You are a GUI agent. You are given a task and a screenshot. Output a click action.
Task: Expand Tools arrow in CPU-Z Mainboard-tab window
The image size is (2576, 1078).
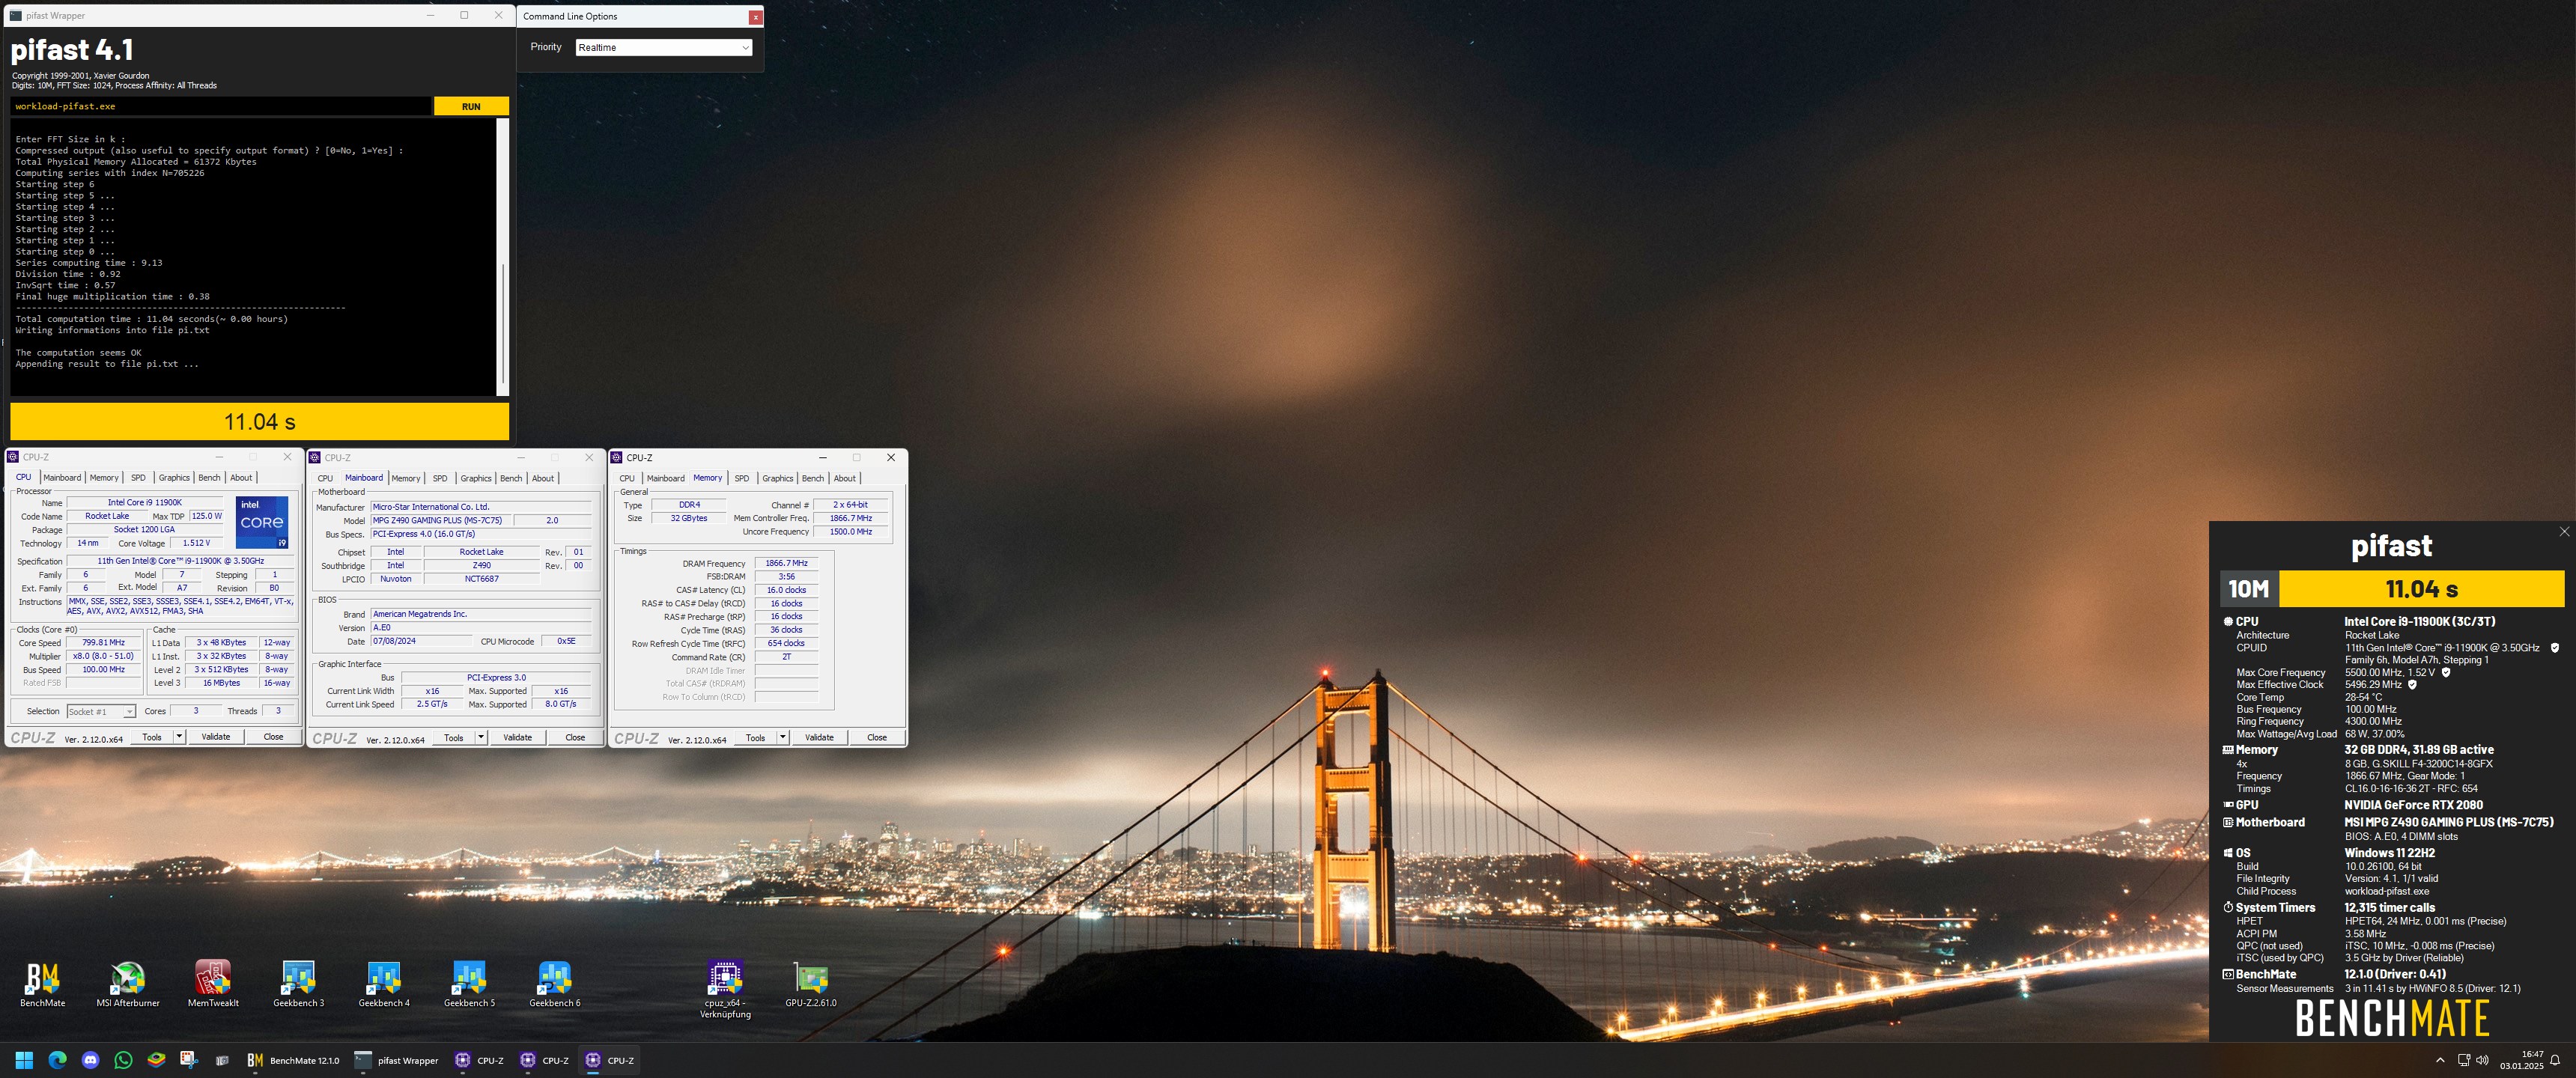(481, 738)
